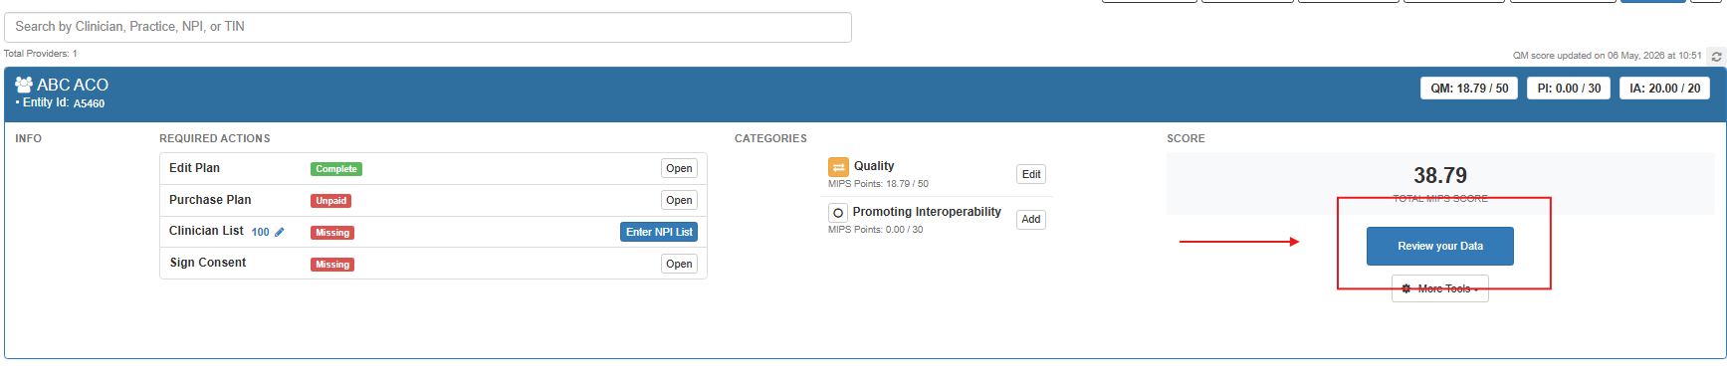Click MIPS Points: 18.79 / 50 text
Viewport: 1727px width, 374px height.
pyautogui.click(x=878, y=184)
